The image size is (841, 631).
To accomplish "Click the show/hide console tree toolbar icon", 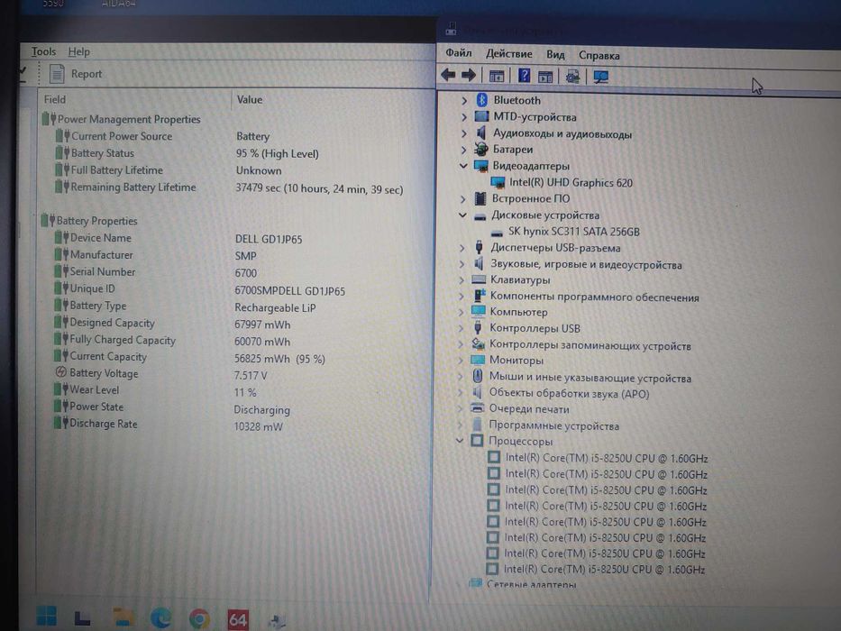I will pyautogui.click(x=497, y=76).
